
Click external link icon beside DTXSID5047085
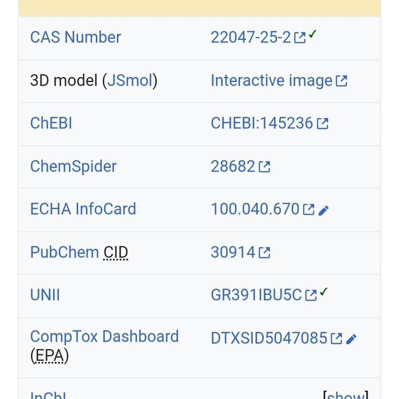click(x=337, y=339)
